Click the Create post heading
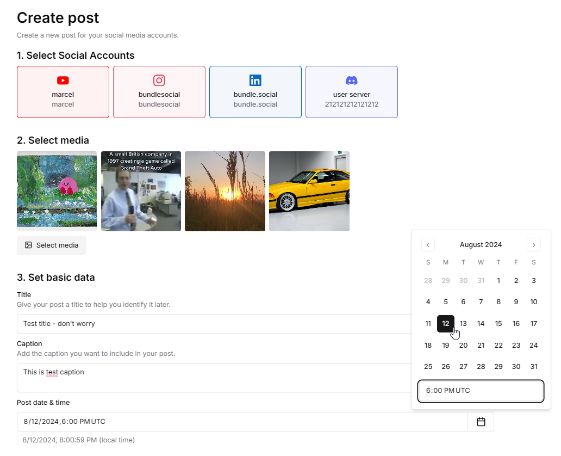Viewport: 561px width, 456px height. tap(58, 18)
